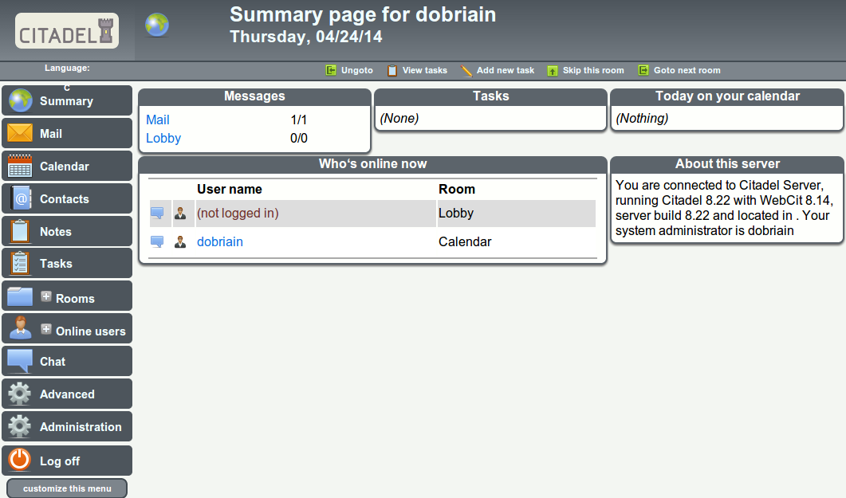
Task: Click the User name column header
Action: click(x=230, y=189)
